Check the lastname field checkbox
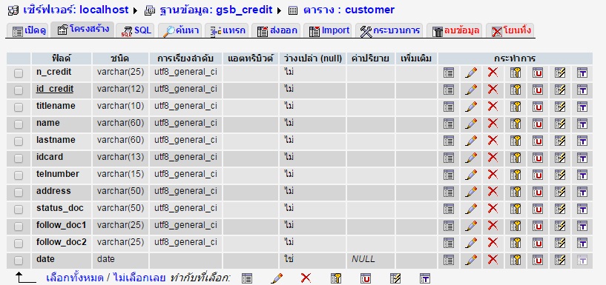 (19, 141)
